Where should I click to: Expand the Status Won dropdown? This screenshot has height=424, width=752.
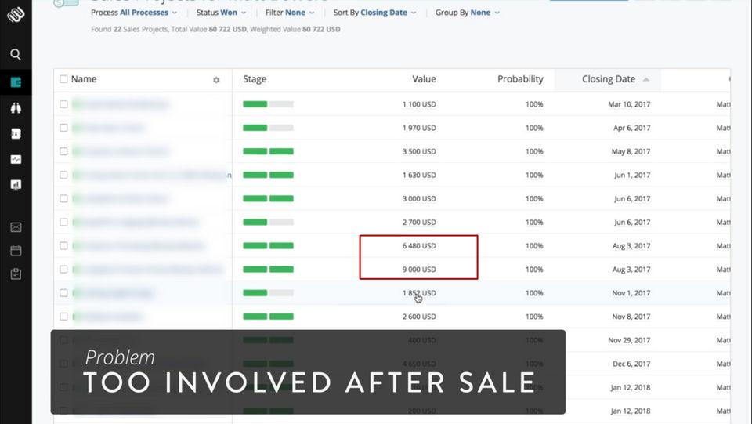tap(221, 13)
